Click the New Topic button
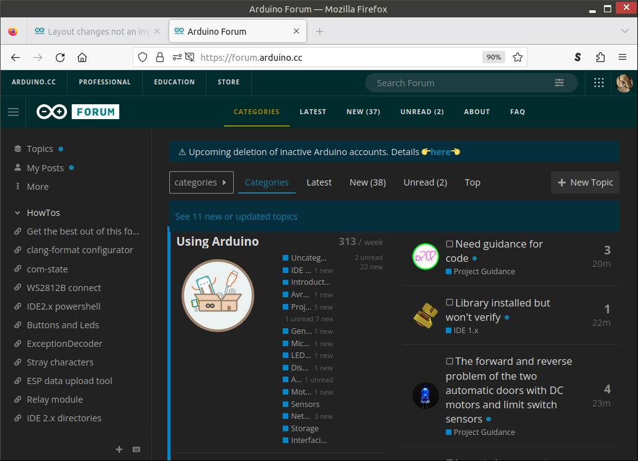This screenshot has width=638, height=461. coord(584,182)
